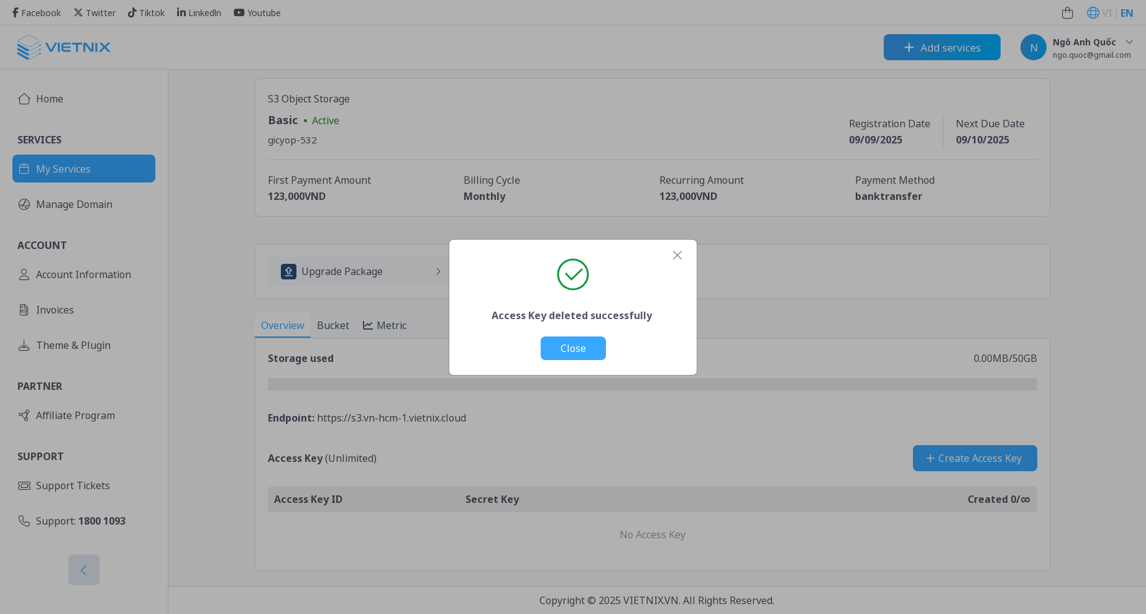Switch to the Bucket tab
The height and width of the screenshot is (614, 1146).
click(333, 325)
